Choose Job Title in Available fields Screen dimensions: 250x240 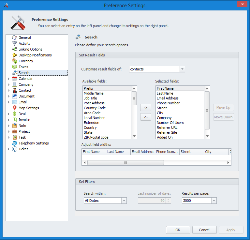coord(90,98)
